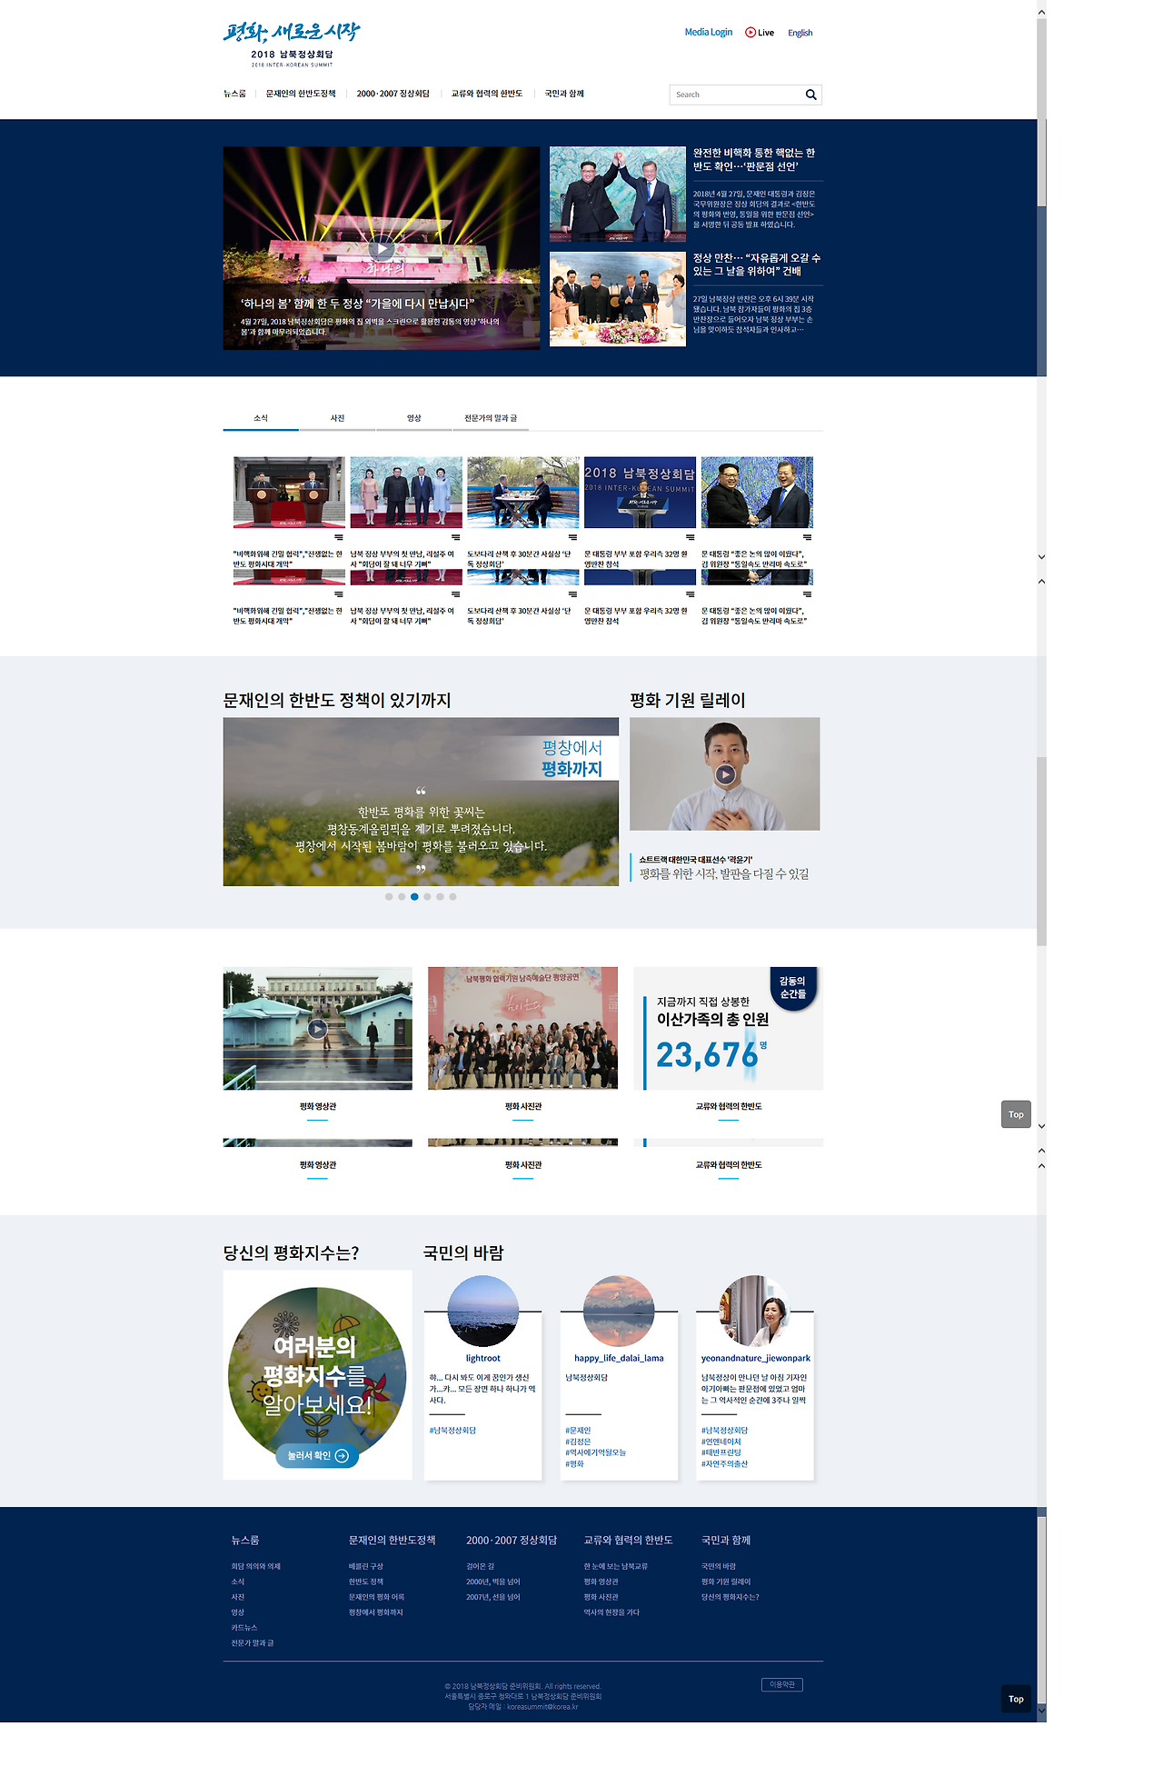The image size is (1163, 1786).
Task: Open the 2000·2007 정상회담 menu
Action: pos(393,94)
